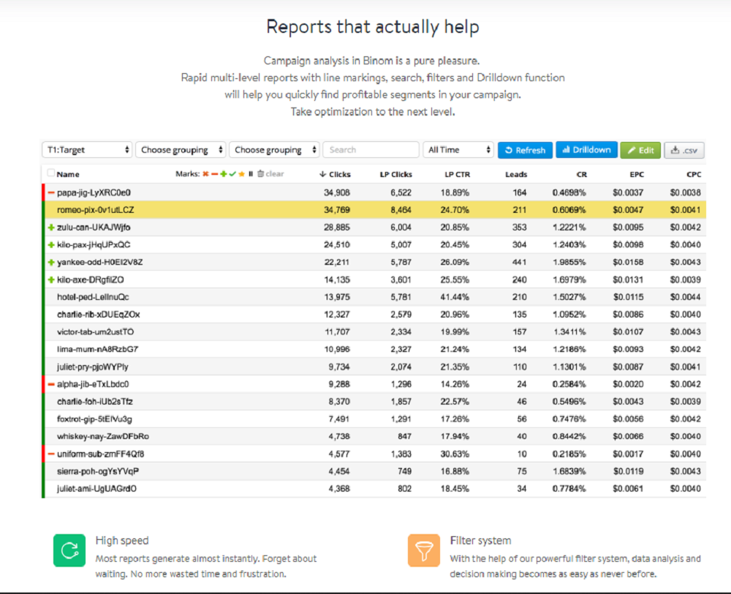Screen dimensions: 731x594
Task: Click the green checkmark mark icon
Action: [x=232, y=174]
